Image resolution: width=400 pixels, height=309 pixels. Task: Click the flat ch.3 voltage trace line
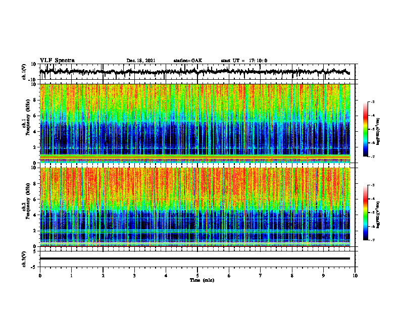(195, 259)
